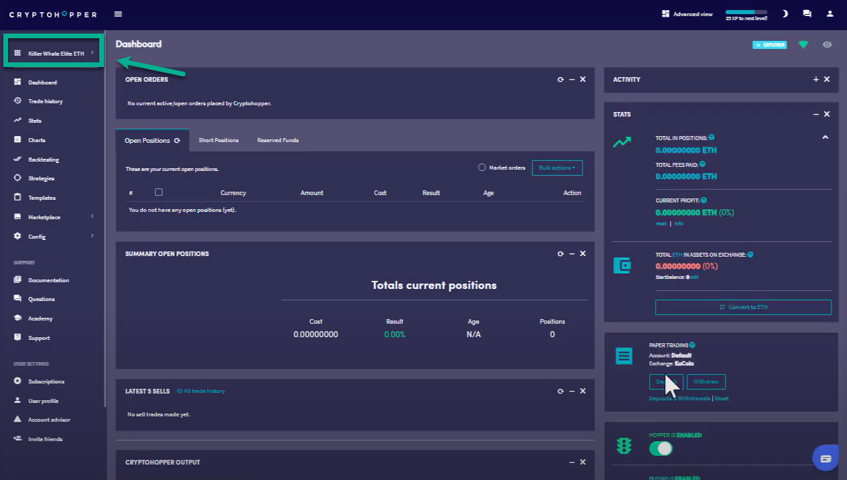Screen dimensions: 847x480
Task: Close the Summary Open Positions panel
Action: point(583,254)
